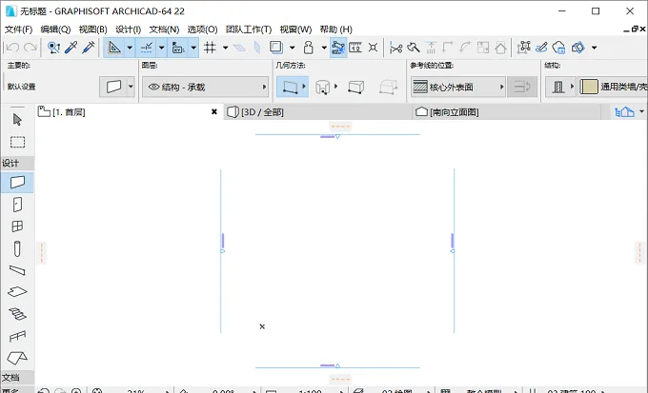This screenshot has height=393, width=648.
Task: Click the pen editing toolbar icon
Action: [x=541, y=48]
